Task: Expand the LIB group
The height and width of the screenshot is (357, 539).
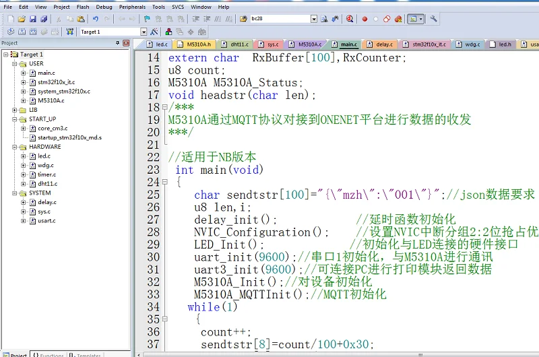Action: point(14,110)
